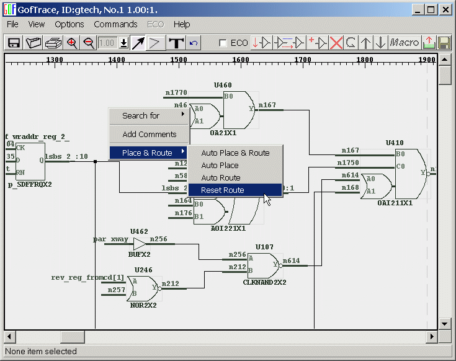Click the Open folder toolbar icon

[x=33, y=43]
